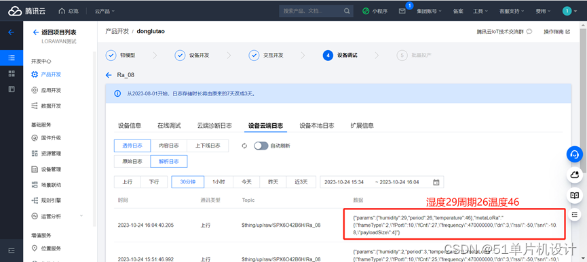
Task: Open the floating documentation book icon
Action: coord(575,196)
